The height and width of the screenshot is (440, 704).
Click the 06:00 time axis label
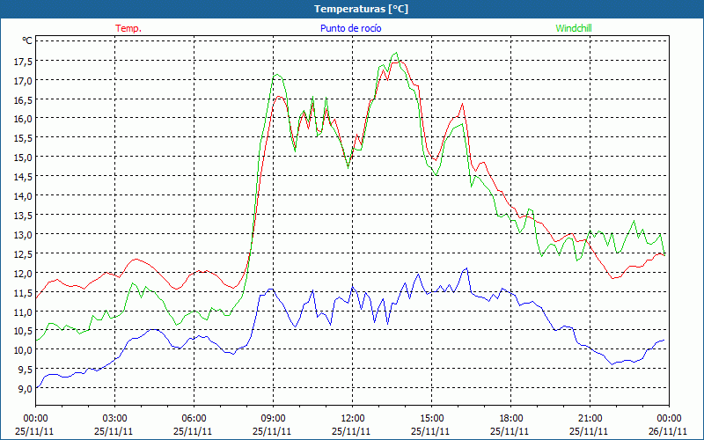pos(194,418)
